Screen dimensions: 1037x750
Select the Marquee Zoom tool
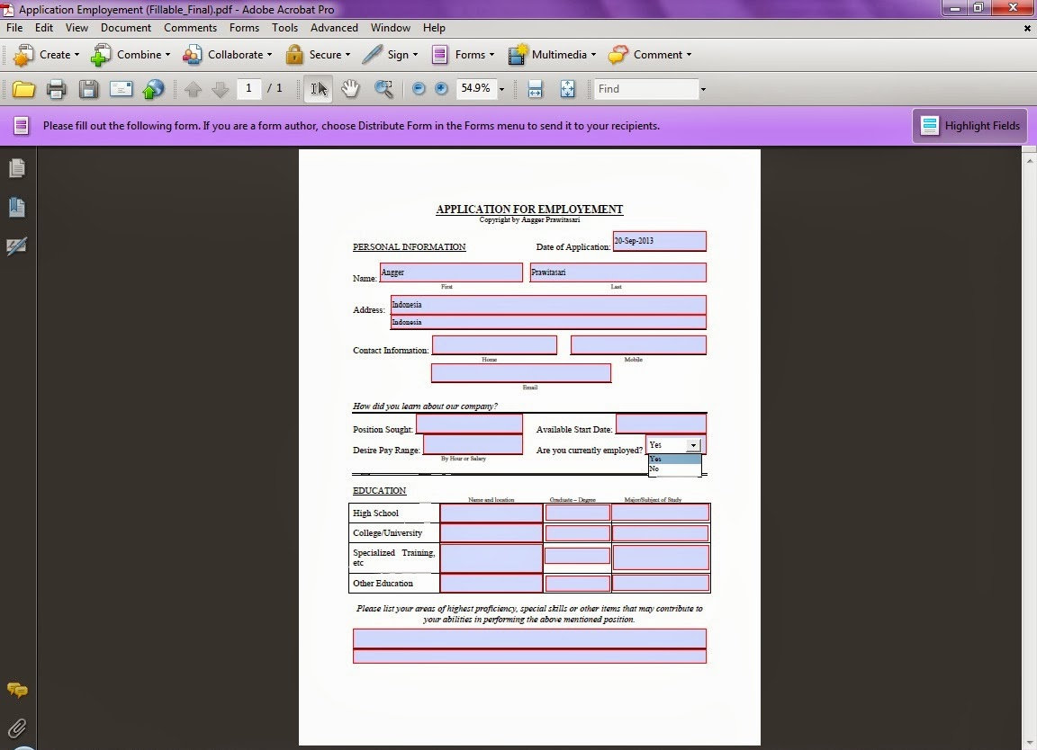(383, 88)
